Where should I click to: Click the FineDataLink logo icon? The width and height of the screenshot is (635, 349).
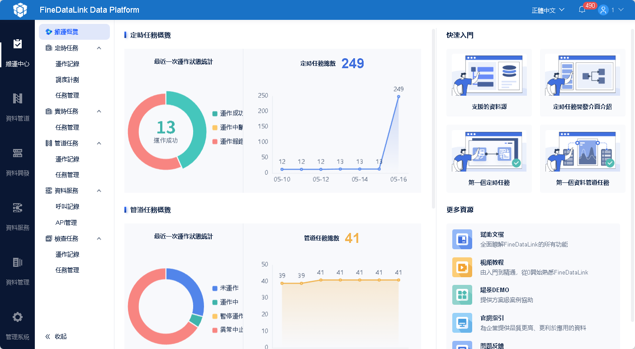20,10
